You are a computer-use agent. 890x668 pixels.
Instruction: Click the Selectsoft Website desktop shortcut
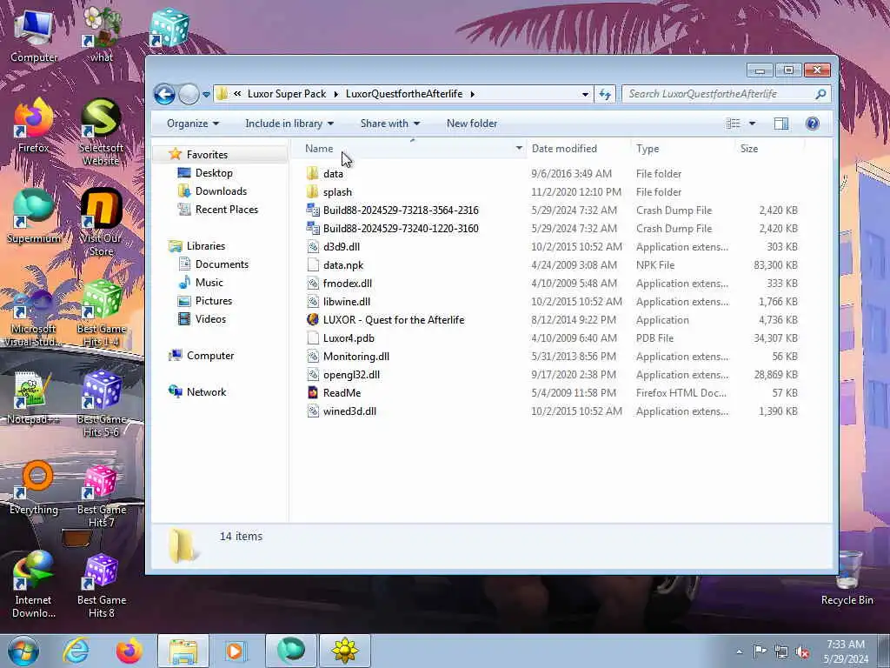(x=101, y=132)
